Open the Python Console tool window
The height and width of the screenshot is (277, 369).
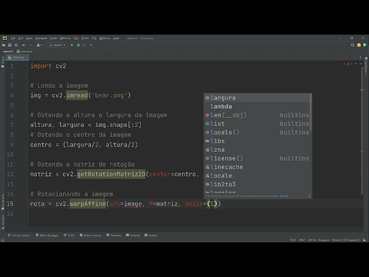(91, 235)
